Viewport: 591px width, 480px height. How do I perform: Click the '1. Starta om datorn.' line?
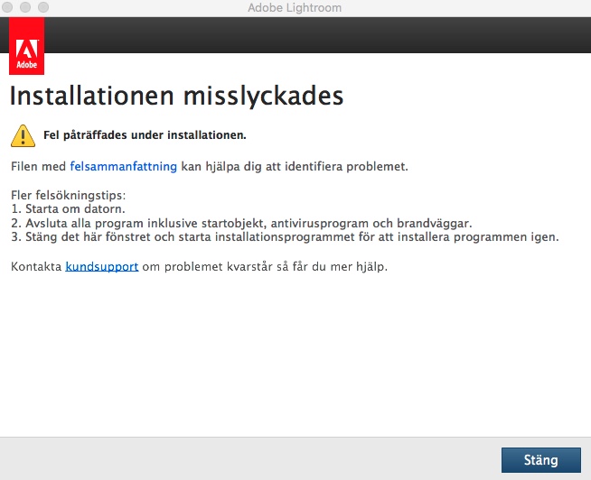(68, 209)
